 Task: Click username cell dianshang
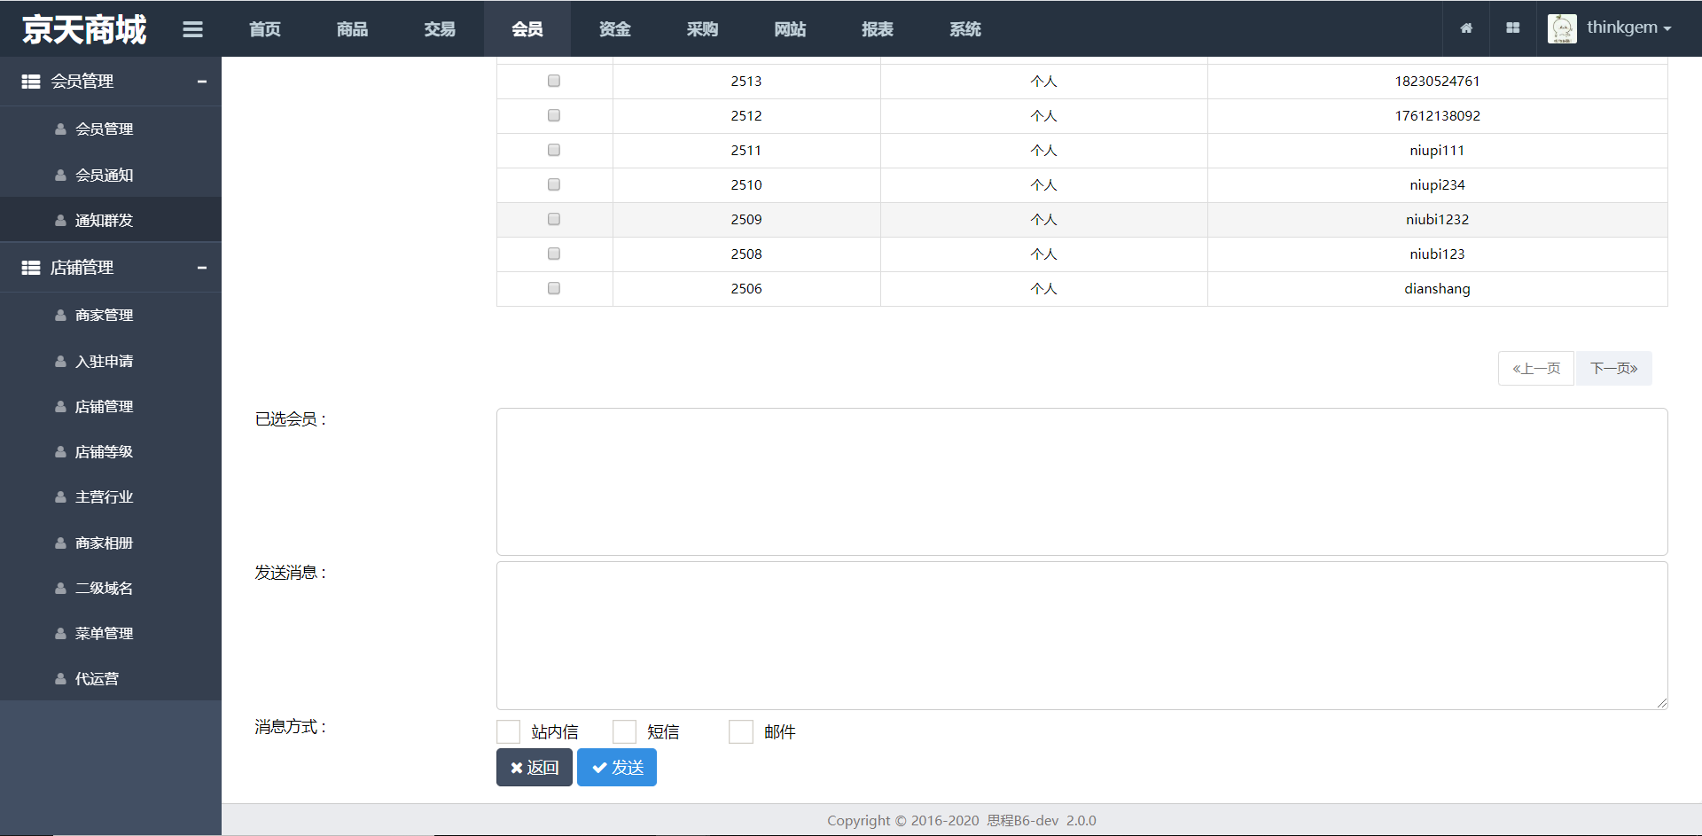[1437, 288]
